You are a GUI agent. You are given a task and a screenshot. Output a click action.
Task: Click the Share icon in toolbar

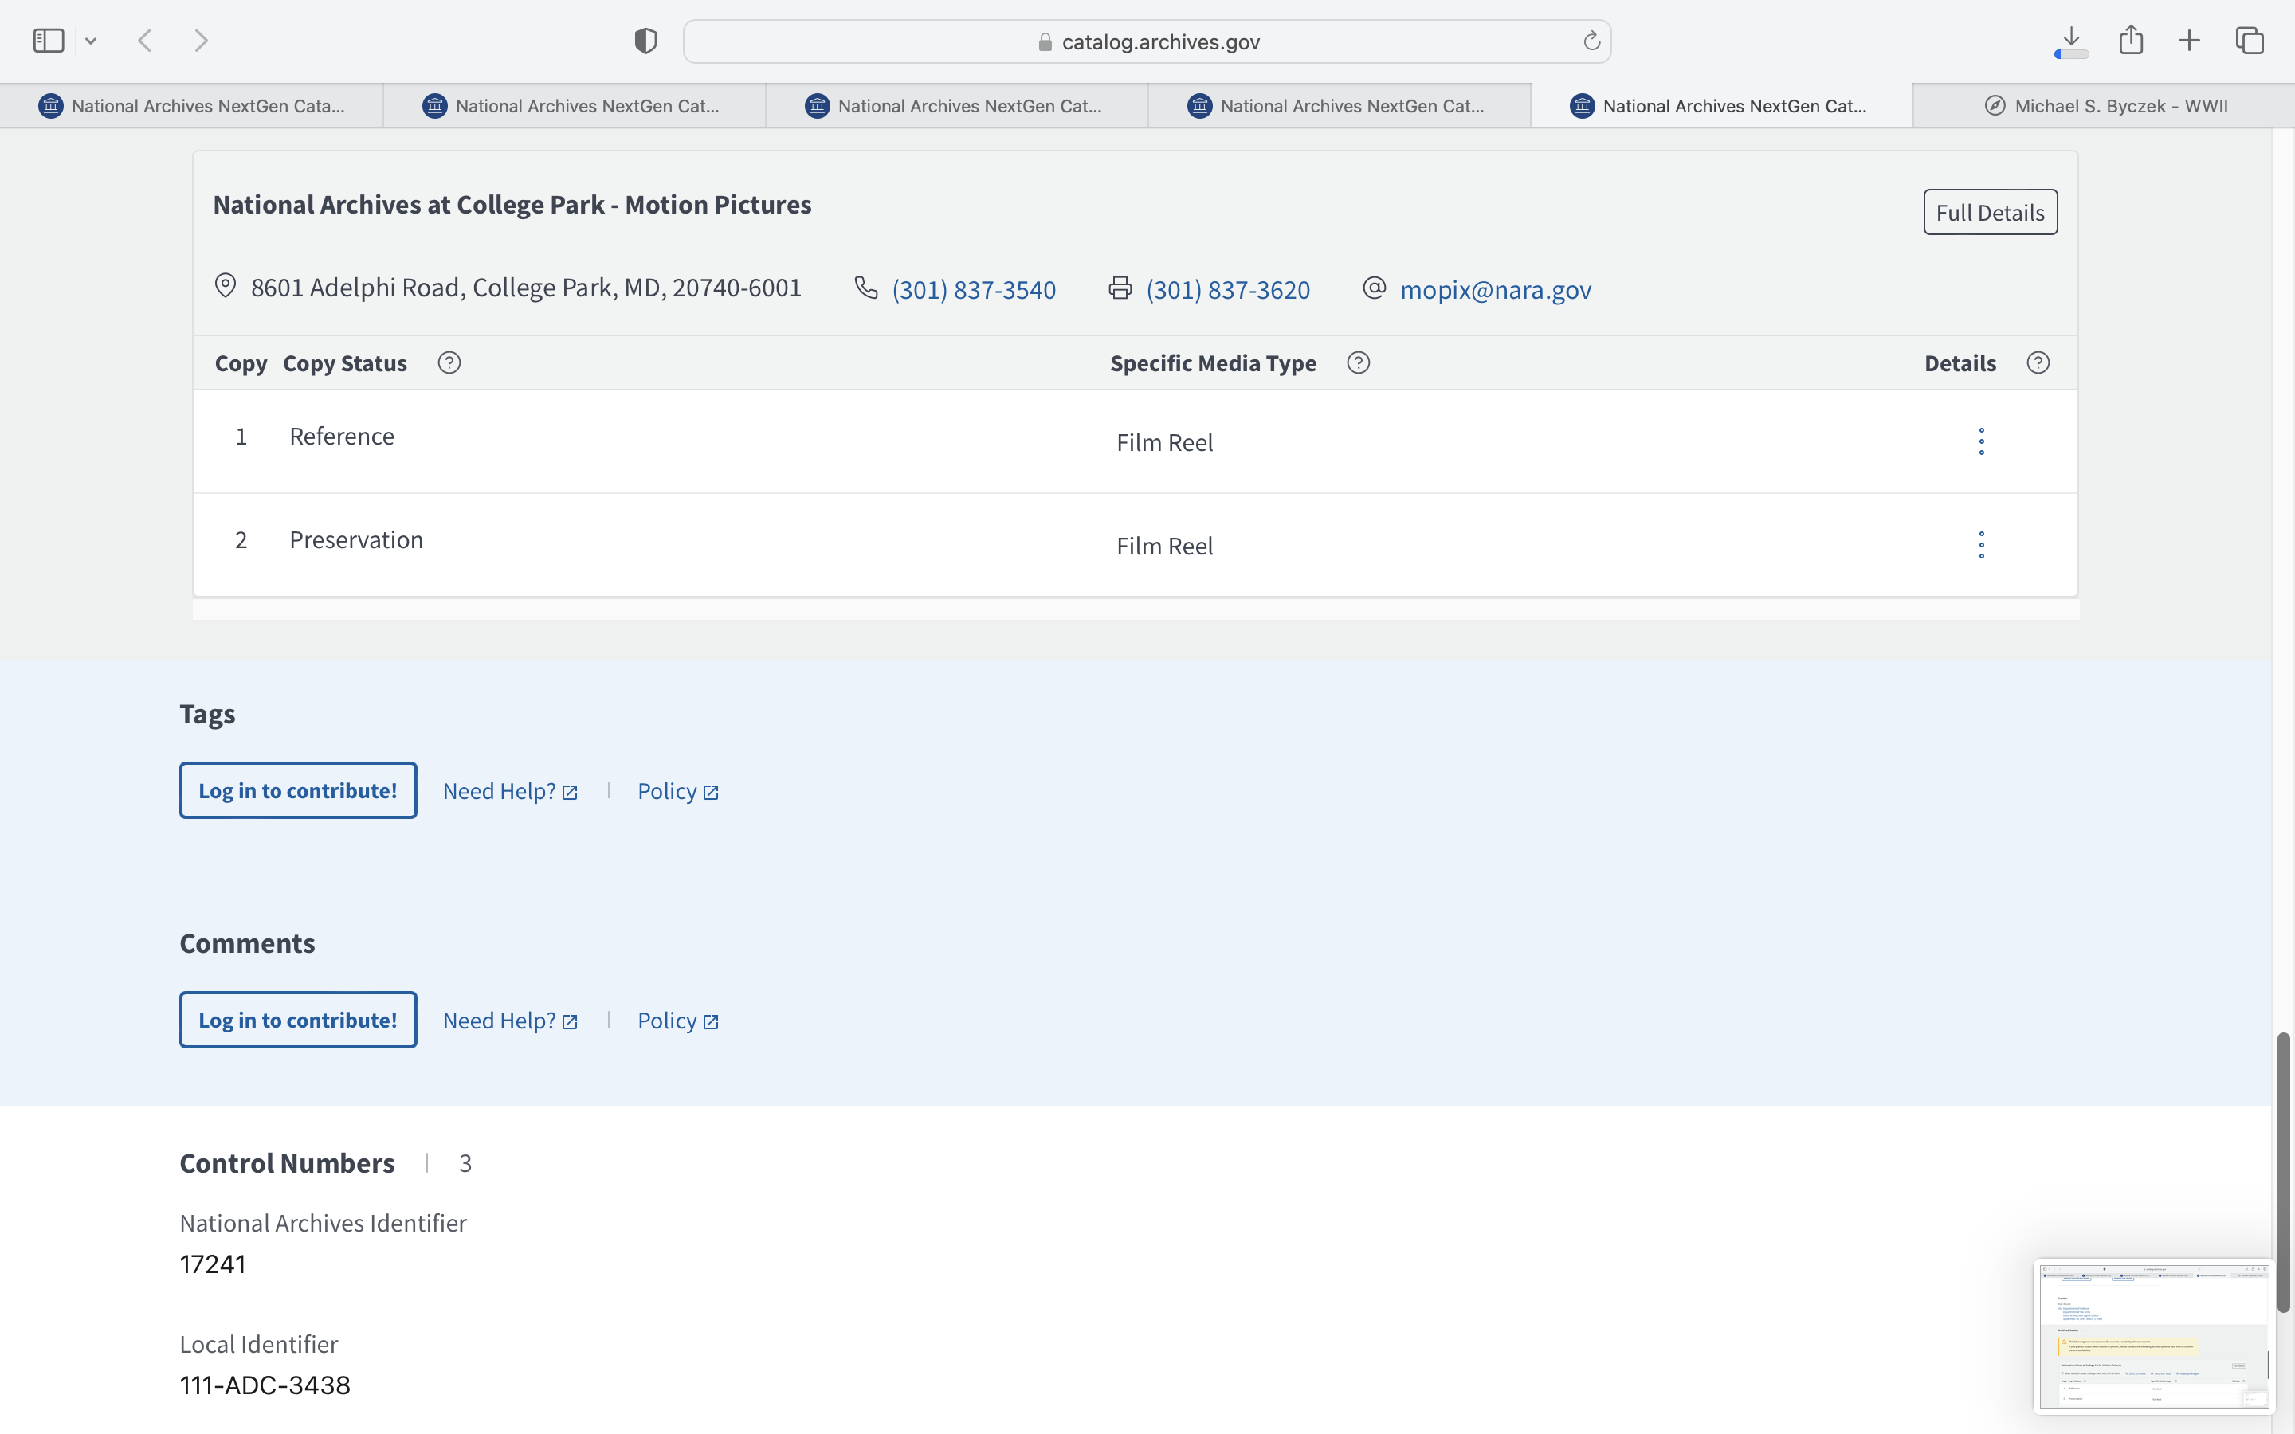point(2131,41)
